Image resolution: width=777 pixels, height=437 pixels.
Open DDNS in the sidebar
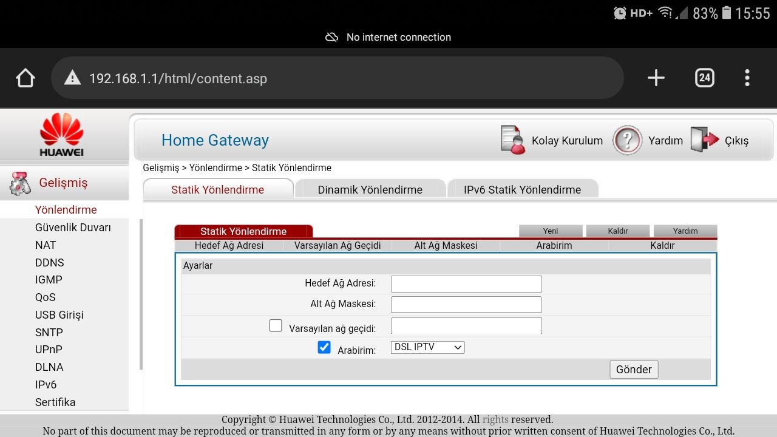point(50,262)
